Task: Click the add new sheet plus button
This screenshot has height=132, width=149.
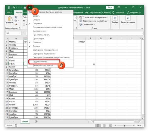Action: click(36, 122)
